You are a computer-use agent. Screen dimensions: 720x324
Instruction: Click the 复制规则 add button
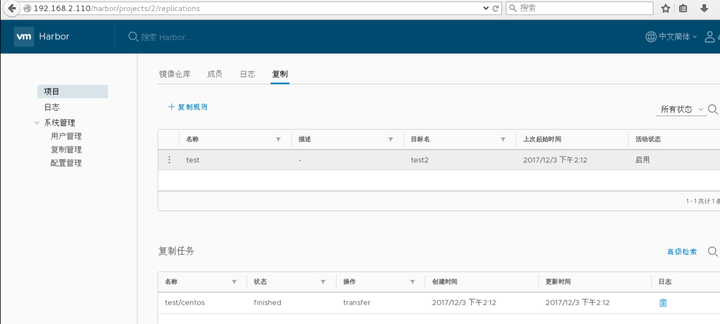click(x=188, y=107)
